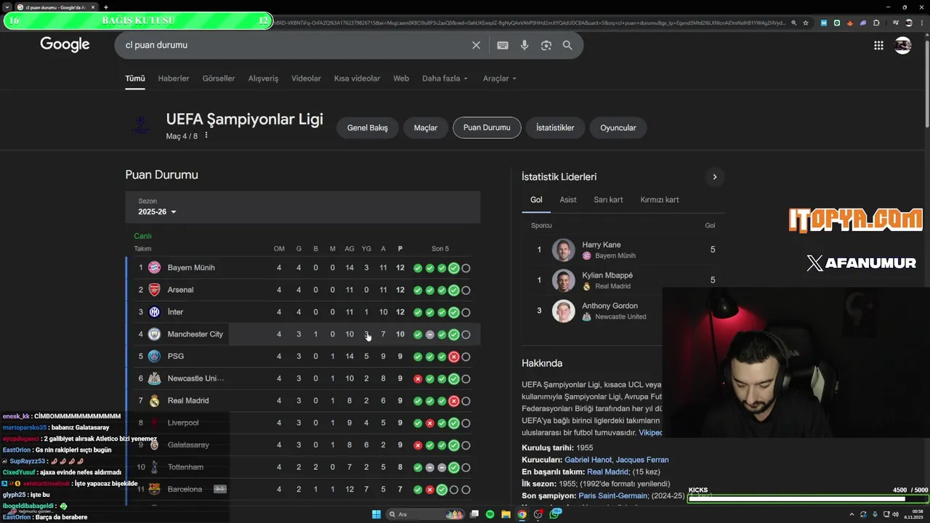Click the Inter team logo
Viewport: 930px width, 523px height.
click(x=154, y=312)
